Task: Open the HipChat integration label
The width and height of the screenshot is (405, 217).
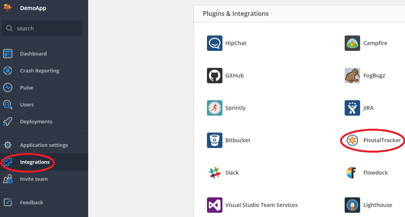Action: coord(236,43)
